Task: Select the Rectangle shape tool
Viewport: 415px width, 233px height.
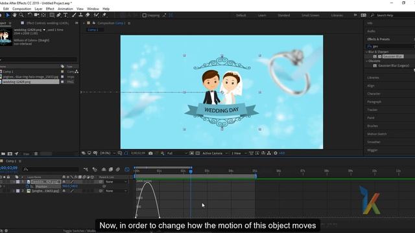Action: point(52,16)
